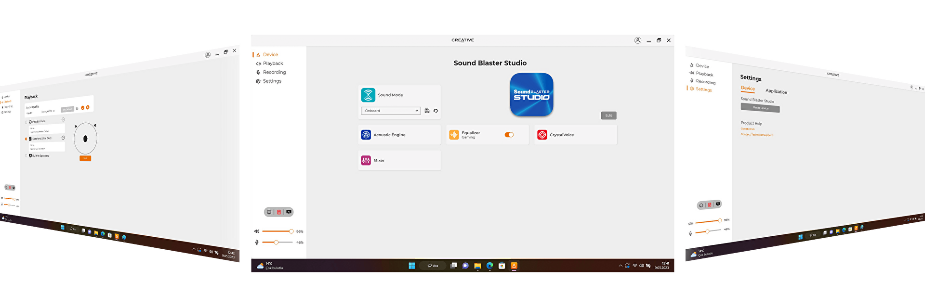Open Recording page in Settings window sidebar

703,82
